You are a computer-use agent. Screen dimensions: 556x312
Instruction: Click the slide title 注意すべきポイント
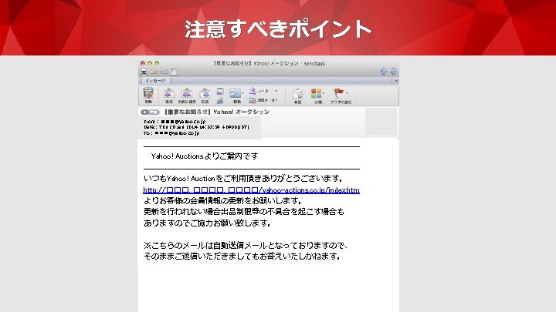pos(278,29)
